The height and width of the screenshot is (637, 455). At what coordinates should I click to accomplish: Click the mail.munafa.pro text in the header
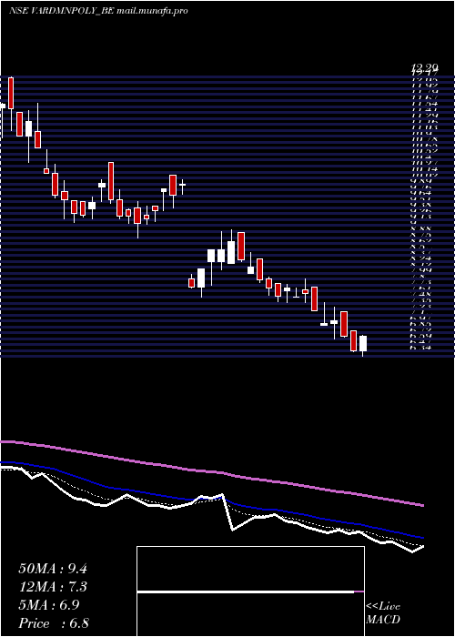tap(152, 11)
